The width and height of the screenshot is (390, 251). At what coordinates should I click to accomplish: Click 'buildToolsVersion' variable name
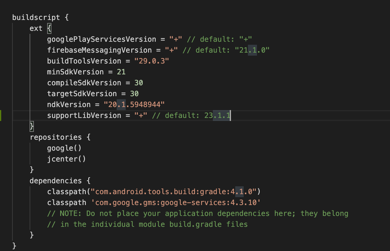pyautogui.click(x=84, y=61)
